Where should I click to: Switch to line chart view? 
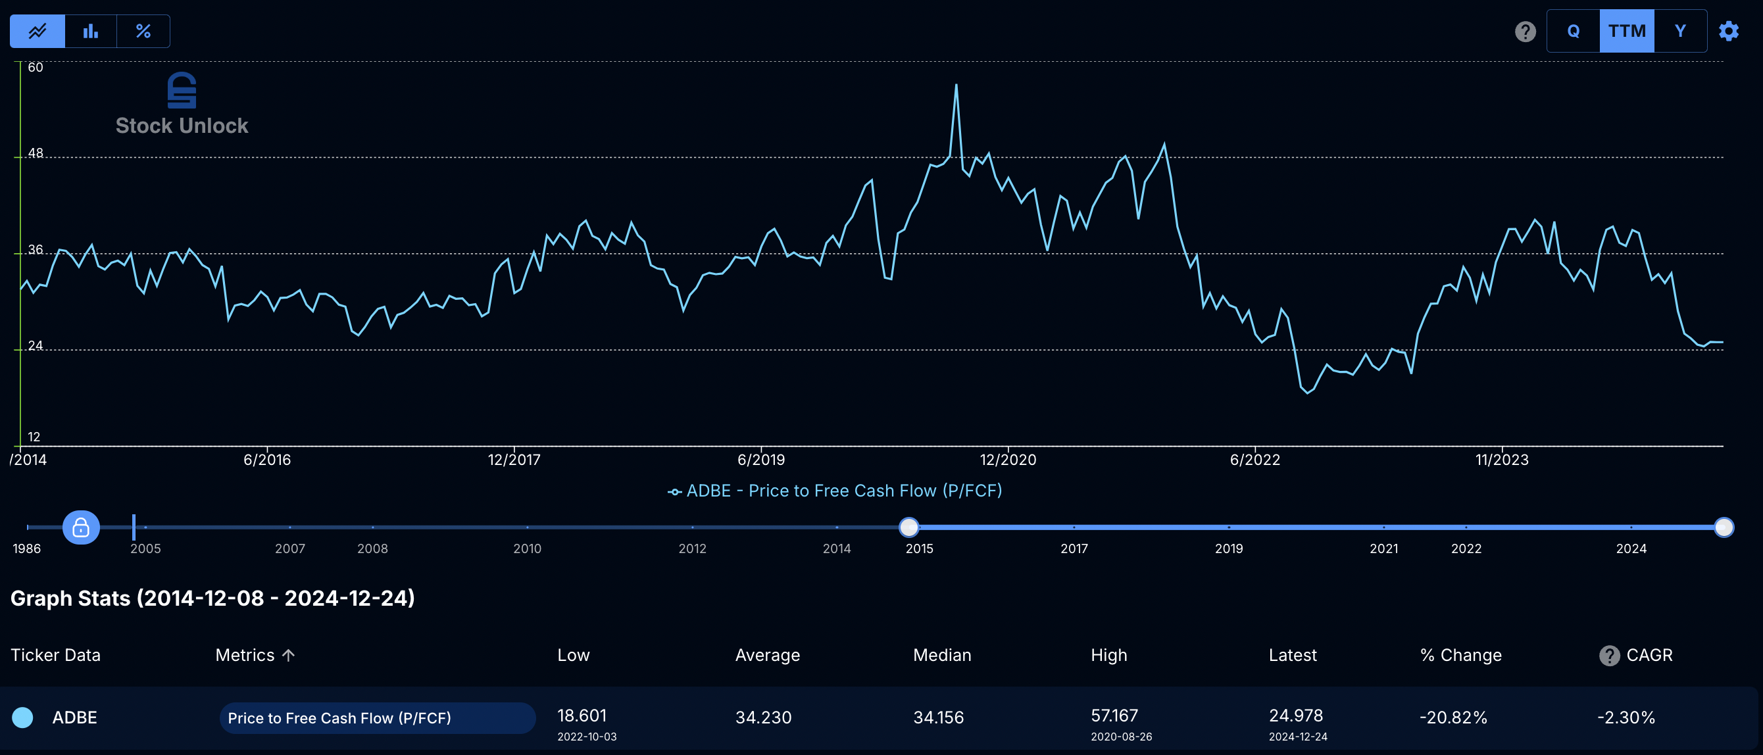tap(37, 31)
